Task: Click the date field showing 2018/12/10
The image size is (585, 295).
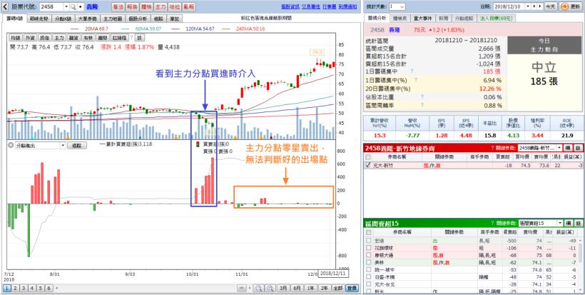Action: click(509, 6)
